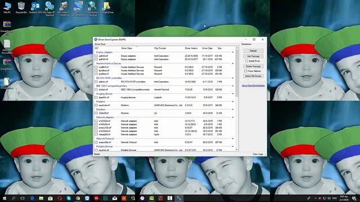Collapse the IEEE 1284.4 compatible printers group

click(232, 86)
